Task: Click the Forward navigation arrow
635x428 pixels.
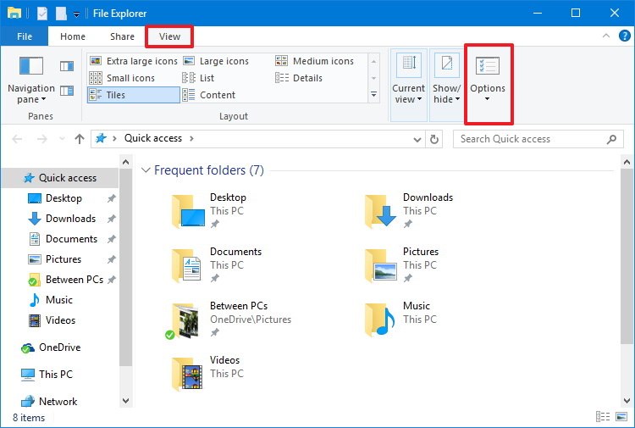Action: (42, 139)
